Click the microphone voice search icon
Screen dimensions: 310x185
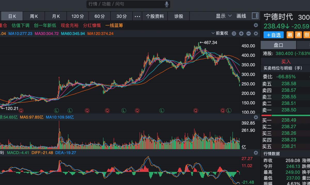click(166, 4)
